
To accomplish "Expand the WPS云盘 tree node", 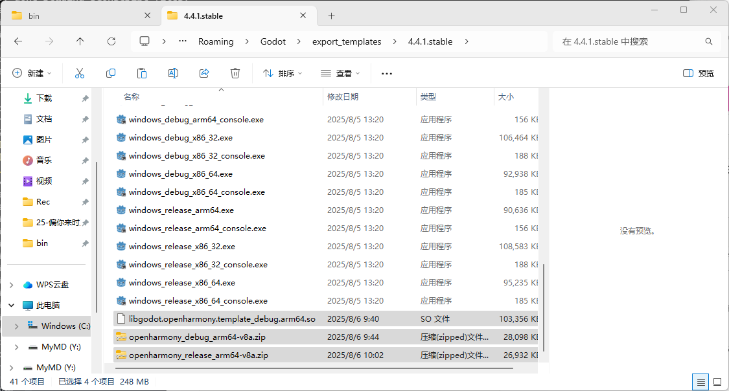I will [x=12, y=285].
